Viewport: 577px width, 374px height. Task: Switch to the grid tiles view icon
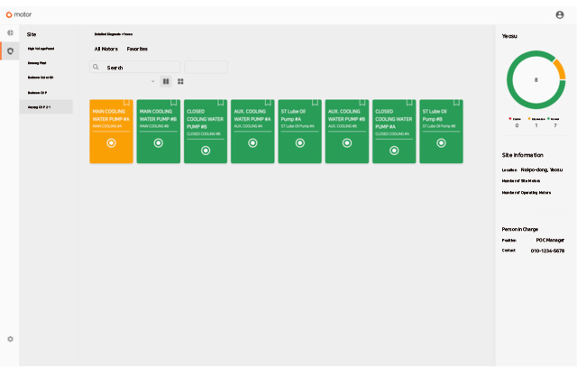coord(180,81)
